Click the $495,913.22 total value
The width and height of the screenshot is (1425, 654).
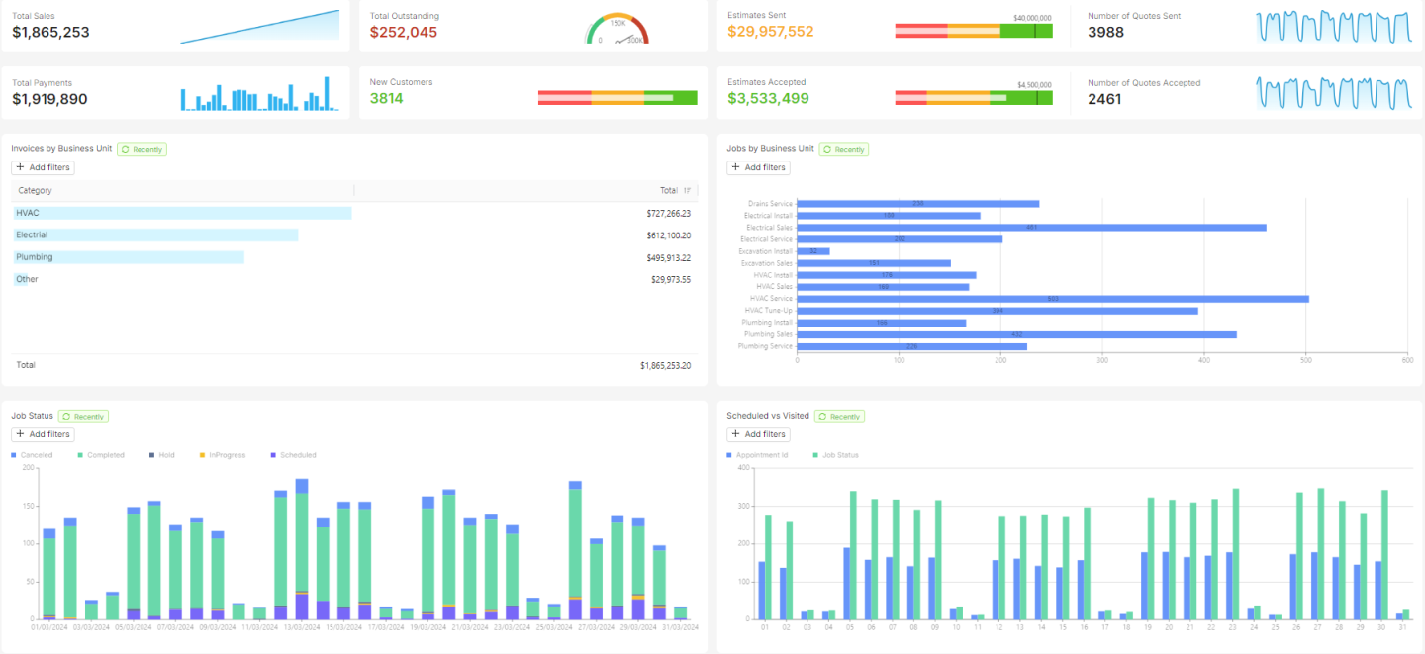tap(668, 257)
